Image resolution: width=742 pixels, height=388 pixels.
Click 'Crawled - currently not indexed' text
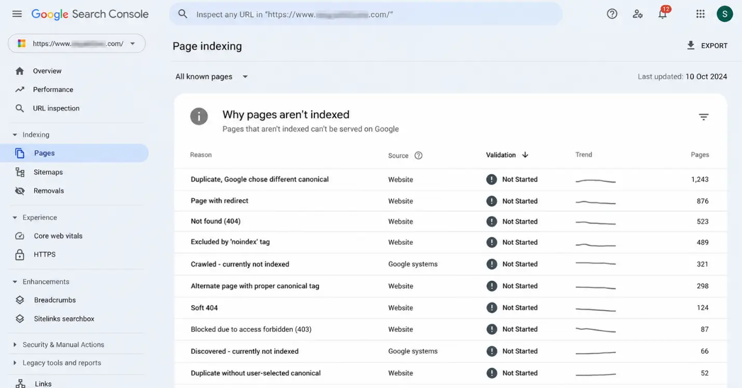coord(240,264)
